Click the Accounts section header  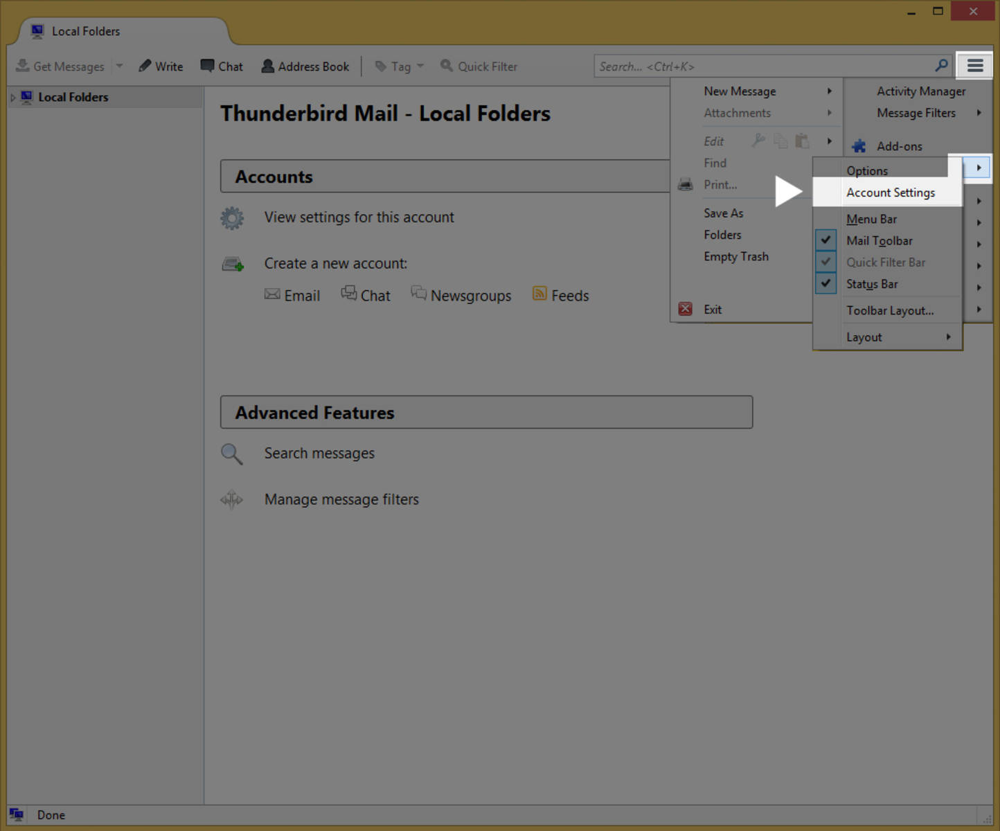[x=445, y=177]
